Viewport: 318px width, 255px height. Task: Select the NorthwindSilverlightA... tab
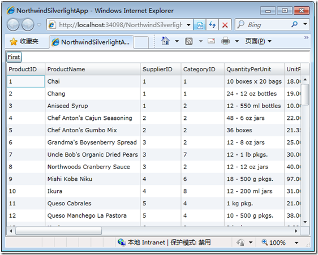[91, 42]
